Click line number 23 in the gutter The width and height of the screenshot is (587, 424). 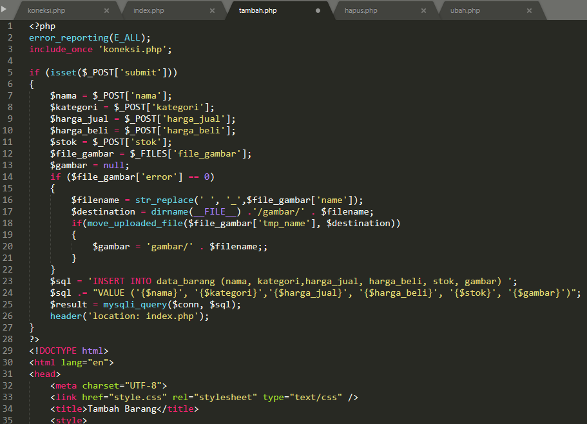point(8,281)
